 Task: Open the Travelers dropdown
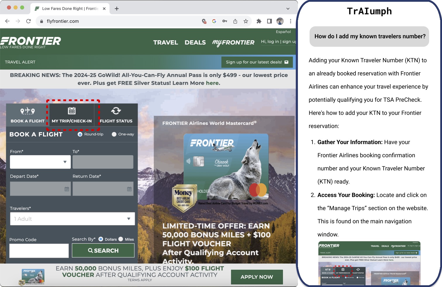(x=72, y=219)
